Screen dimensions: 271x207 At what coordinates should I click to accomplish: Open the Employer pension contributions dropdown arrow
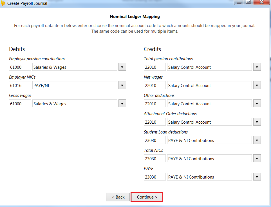tap(122, 67)
